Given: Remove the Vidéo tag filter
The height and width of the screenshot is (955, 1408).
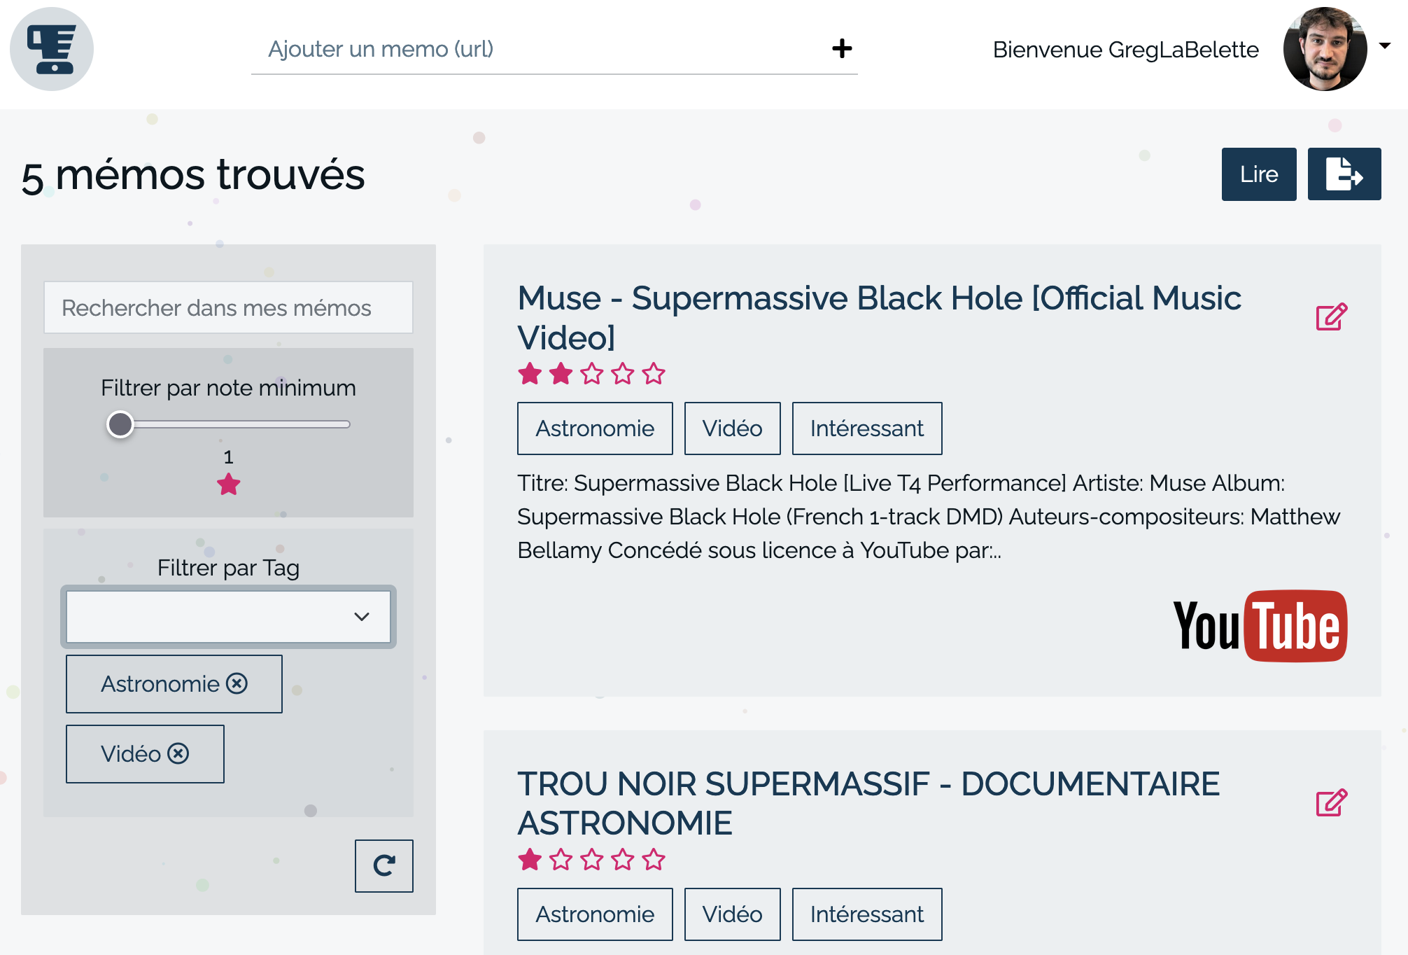Looking at the screenshot, I should [178, 753].
